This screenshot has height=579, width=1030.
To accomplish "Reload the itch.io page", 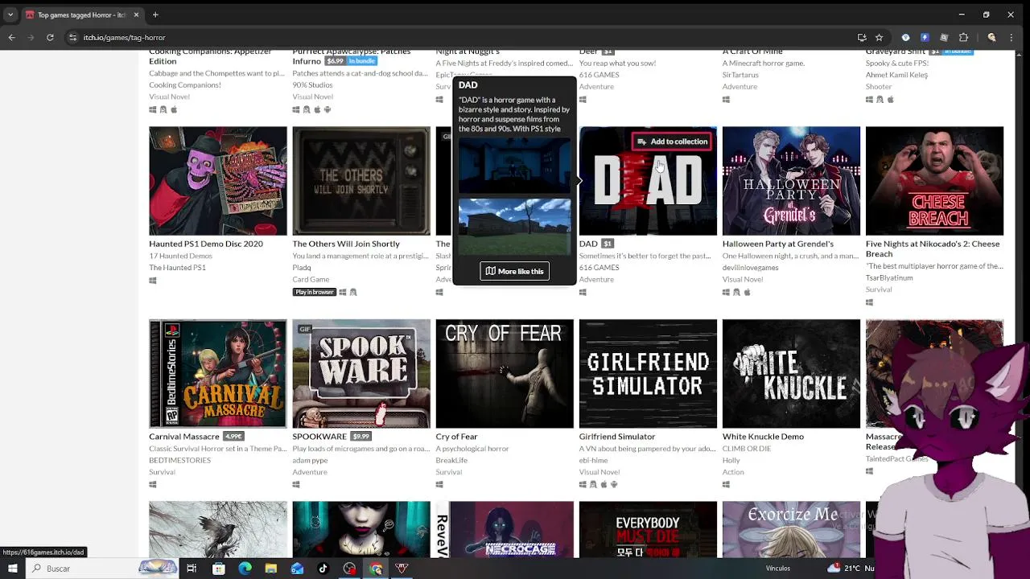I will point(50,37).
